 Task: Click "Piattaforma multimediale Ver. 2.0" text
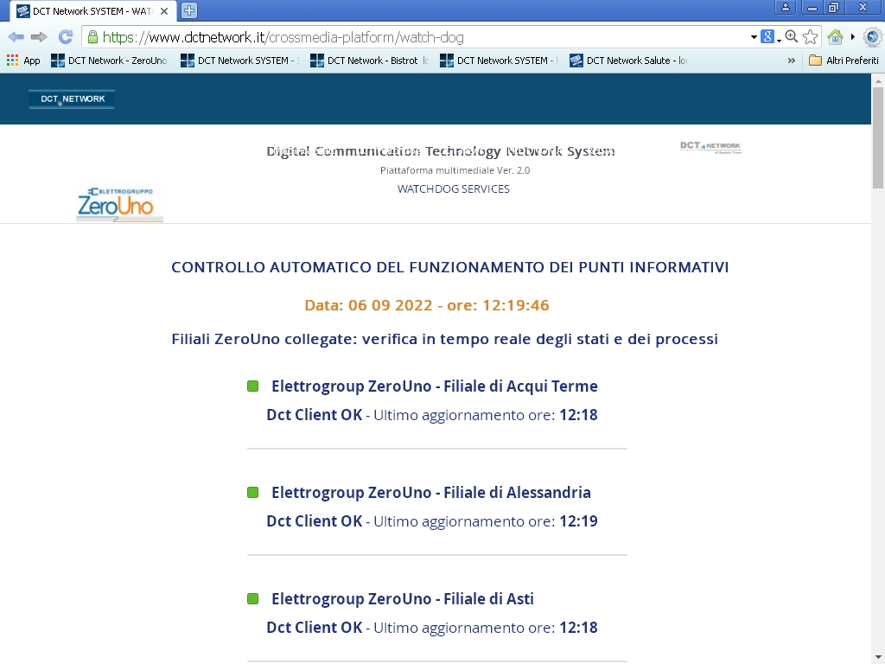(x=455, y=170)
